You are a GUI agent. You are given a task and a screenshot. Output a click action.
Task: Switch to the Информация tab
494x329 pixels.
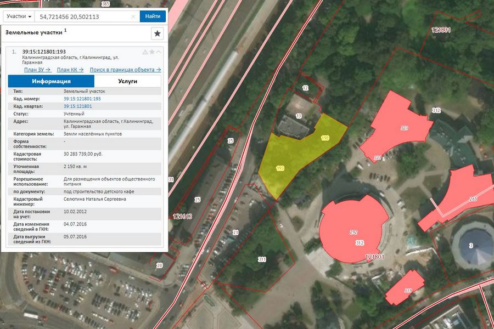pos(47,81)
